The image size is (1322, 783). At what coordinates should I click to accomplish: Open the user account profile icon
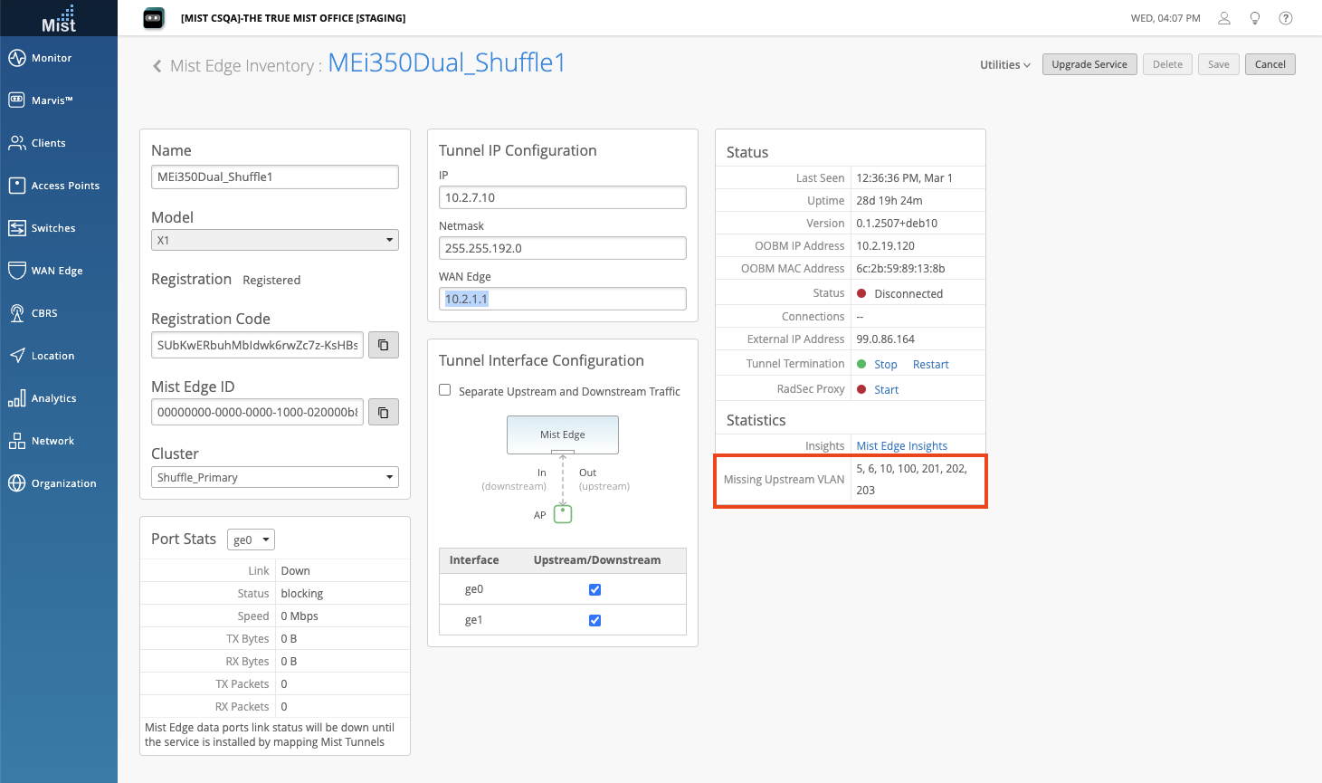pyautogui.click(x=1224, y=18)
